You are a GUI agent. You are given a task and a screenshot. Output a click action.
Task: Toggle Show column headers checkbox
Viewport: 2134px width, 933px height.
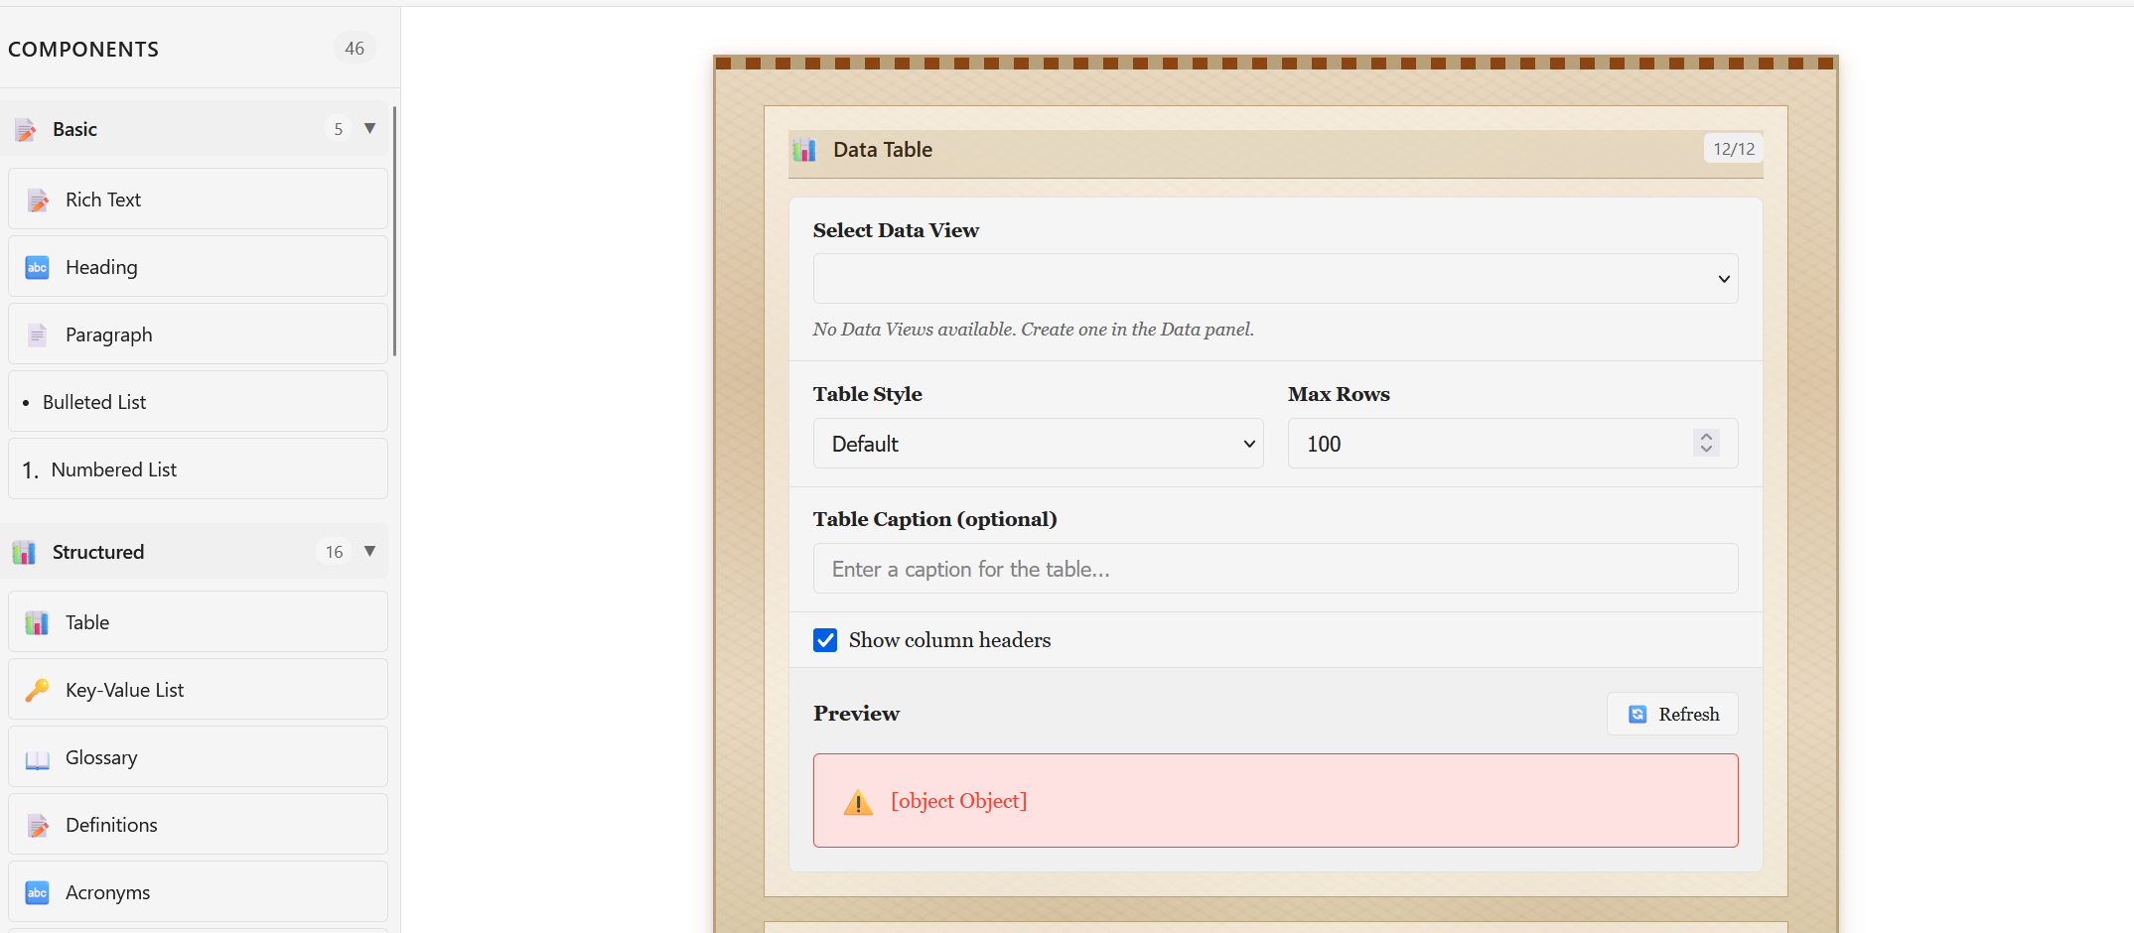click(x=825, y=640)
